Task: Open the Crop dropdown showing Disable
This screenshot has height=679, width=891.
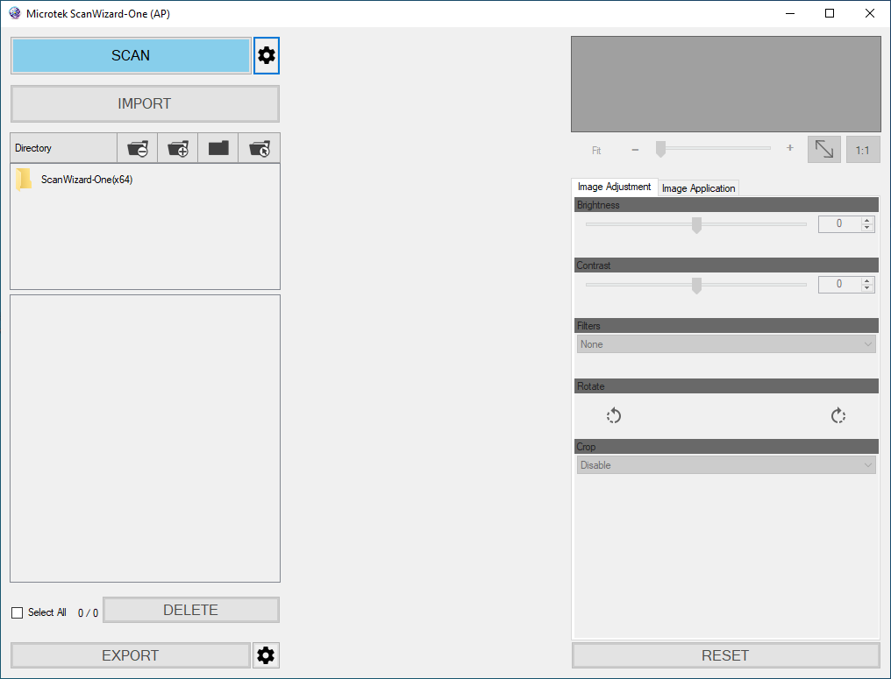Action: (725, 464)
